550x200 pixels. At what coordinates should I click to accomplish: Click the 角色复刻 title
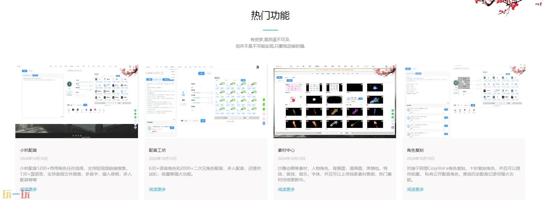(x=415, y=150)
